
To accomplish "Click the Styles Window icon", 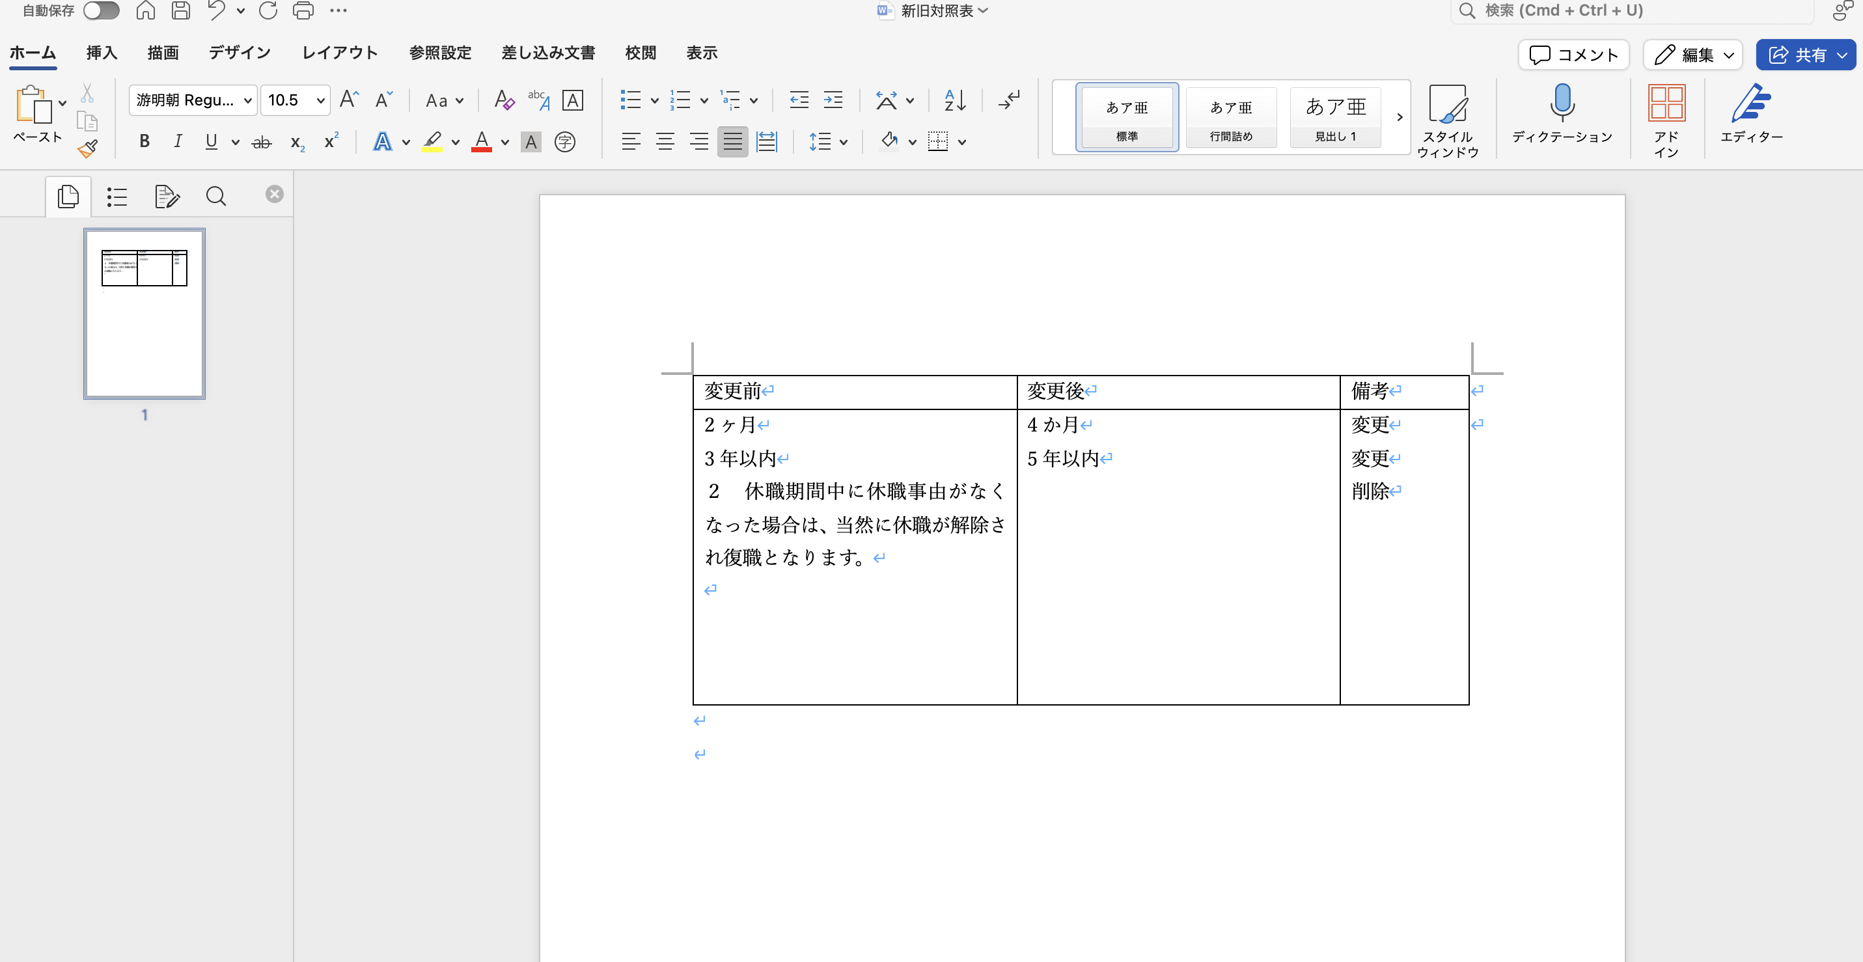I will point(1447,105).
